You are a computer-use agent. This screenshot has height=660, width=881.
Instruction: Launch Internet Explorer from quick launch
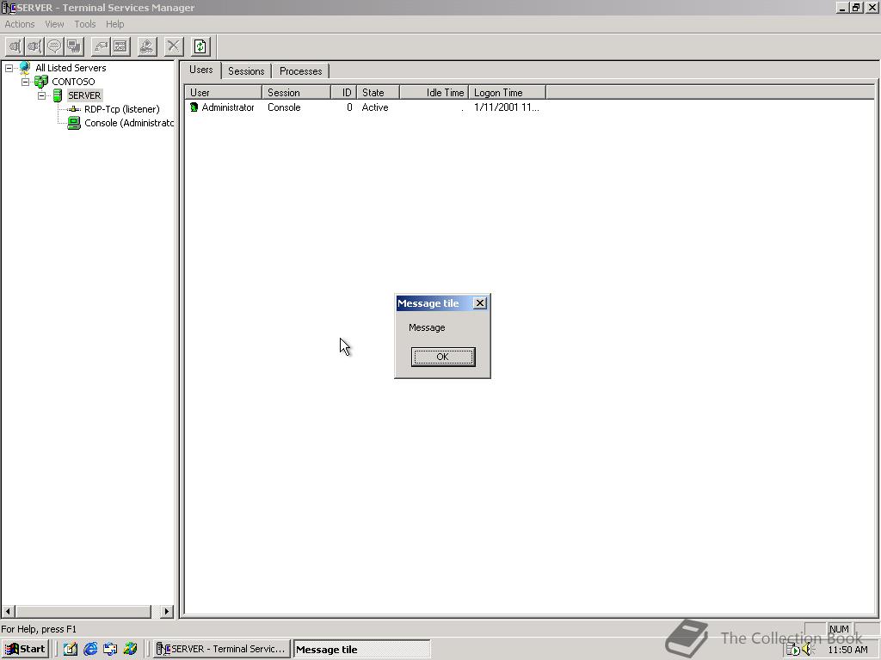point(89,649)
